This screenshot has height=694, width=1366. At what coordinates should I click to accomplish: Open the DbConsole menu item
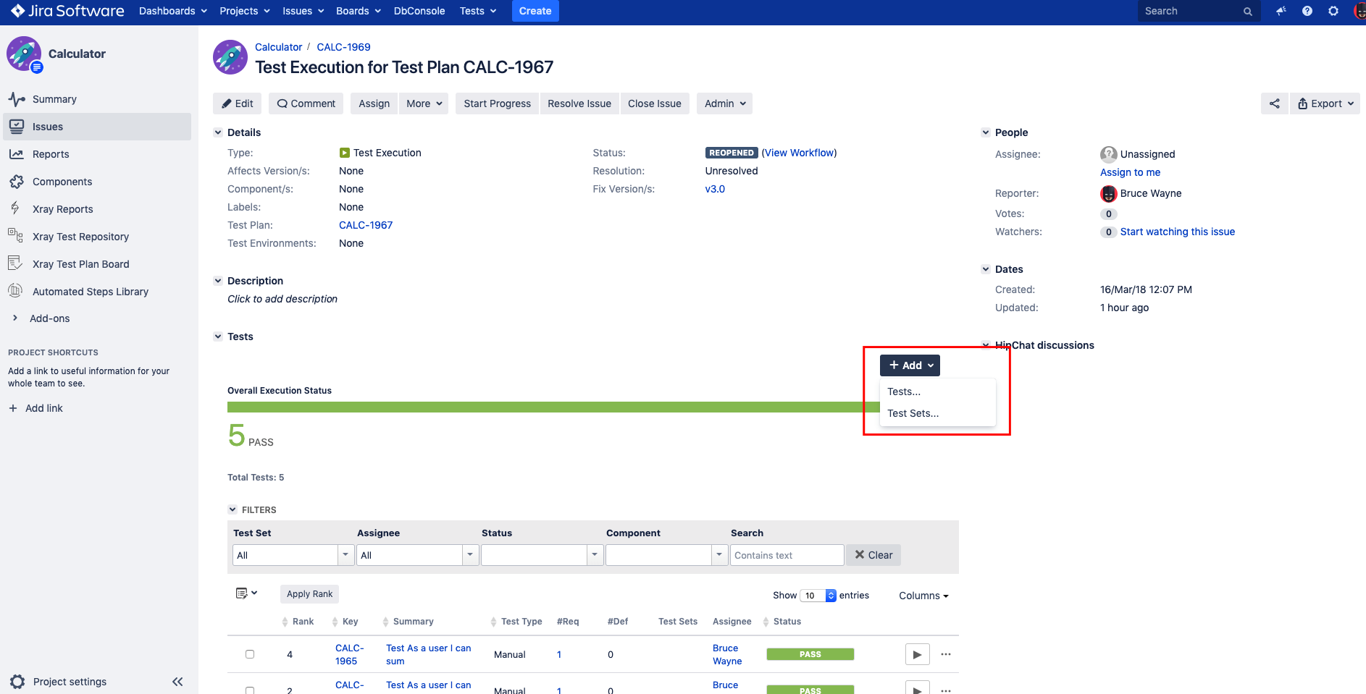pyautogui.click(x=419, y=11)
